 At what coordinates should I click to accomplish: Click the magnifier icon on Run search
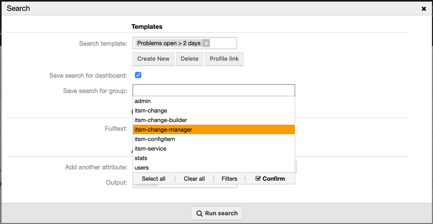coord(200,213)
